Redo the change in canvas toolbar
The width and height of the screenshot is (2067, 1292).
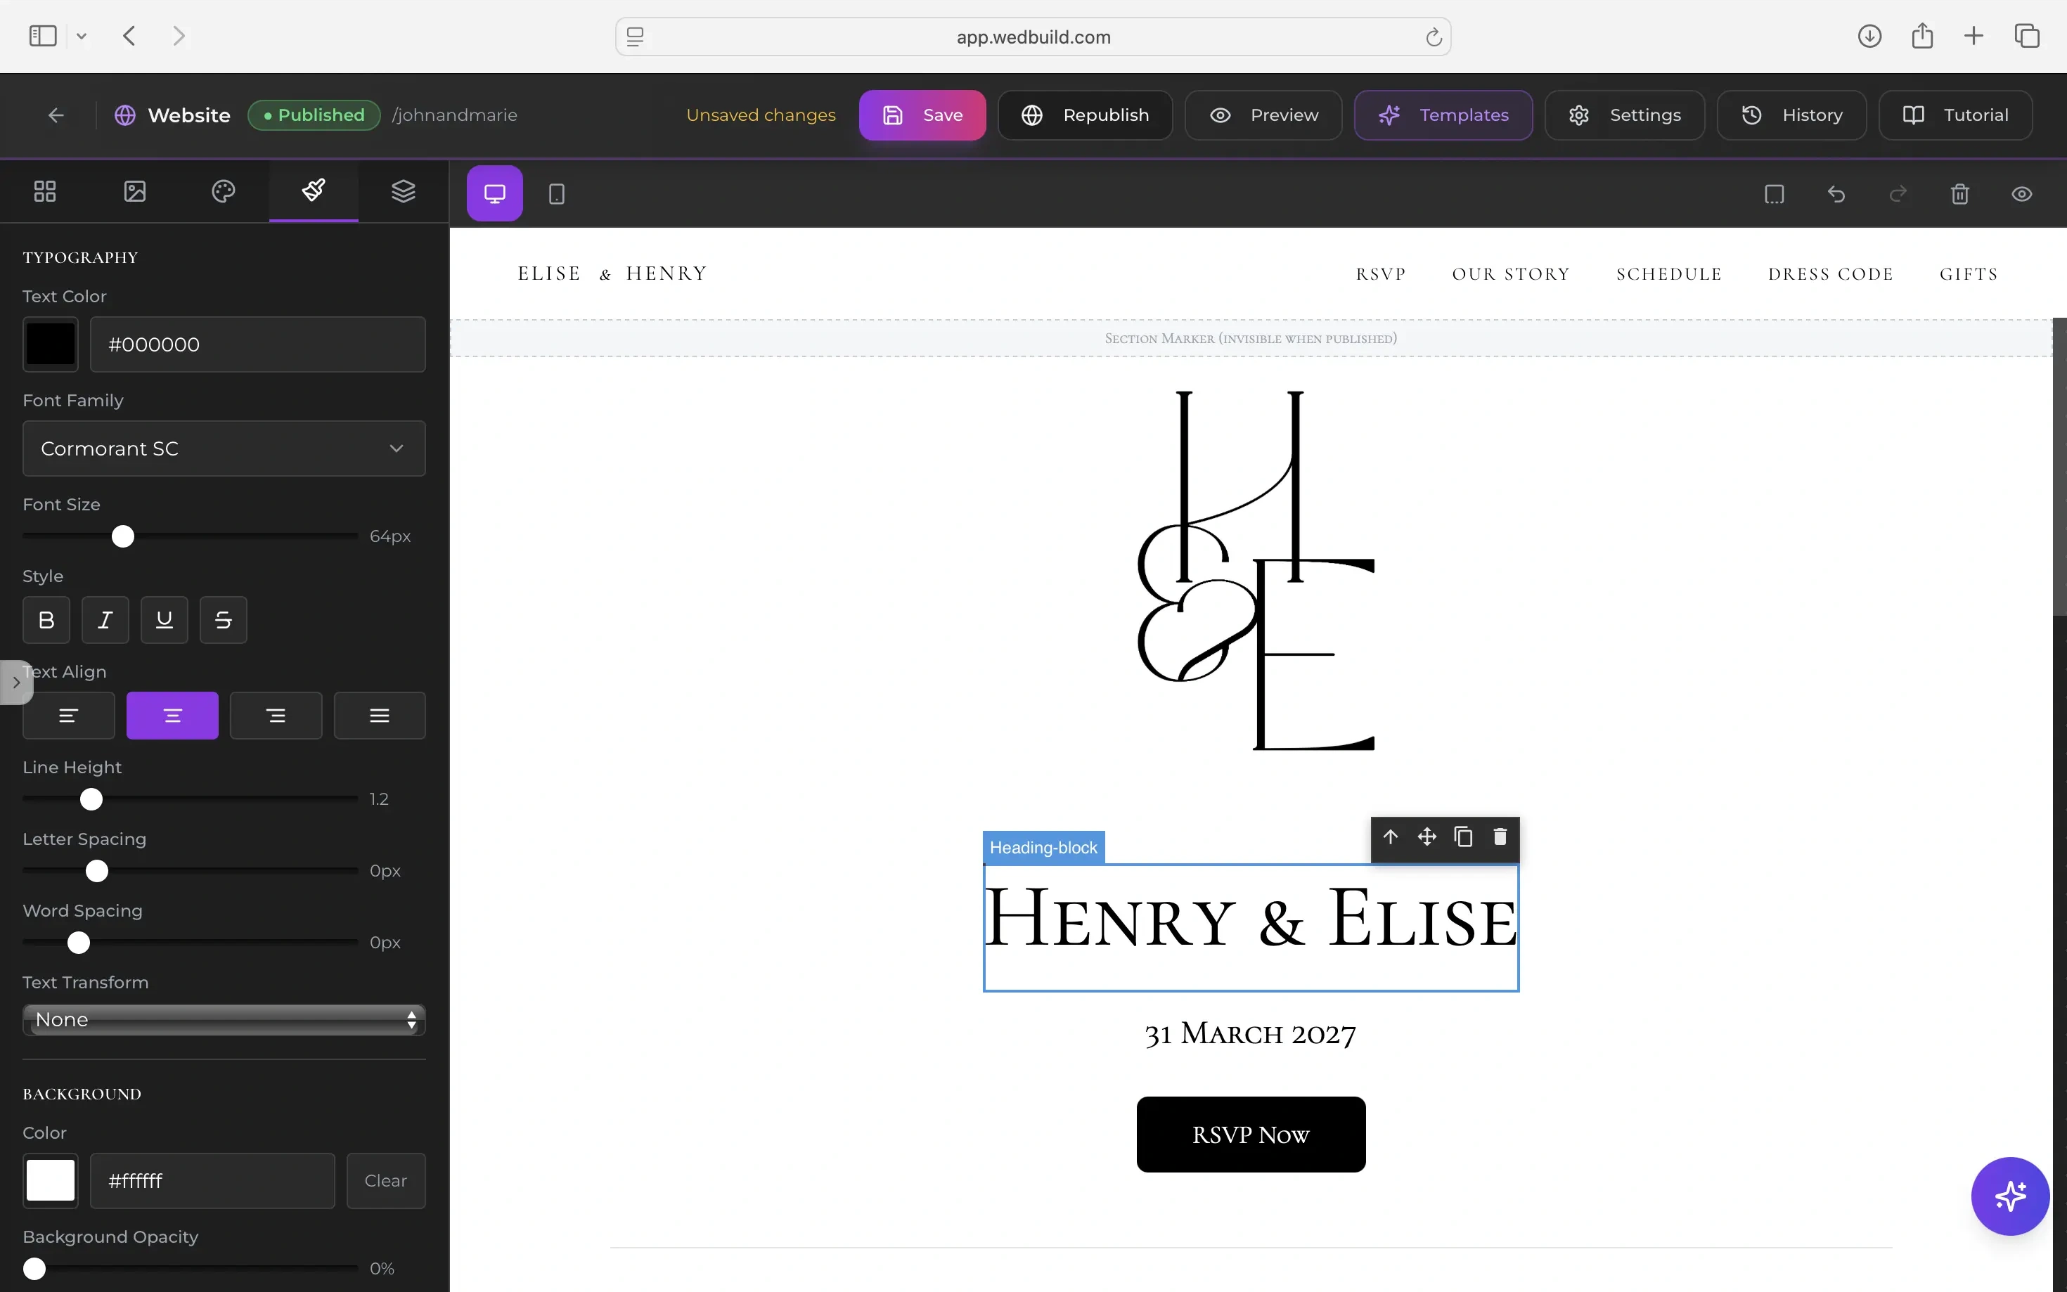(x=1898, y=194)
